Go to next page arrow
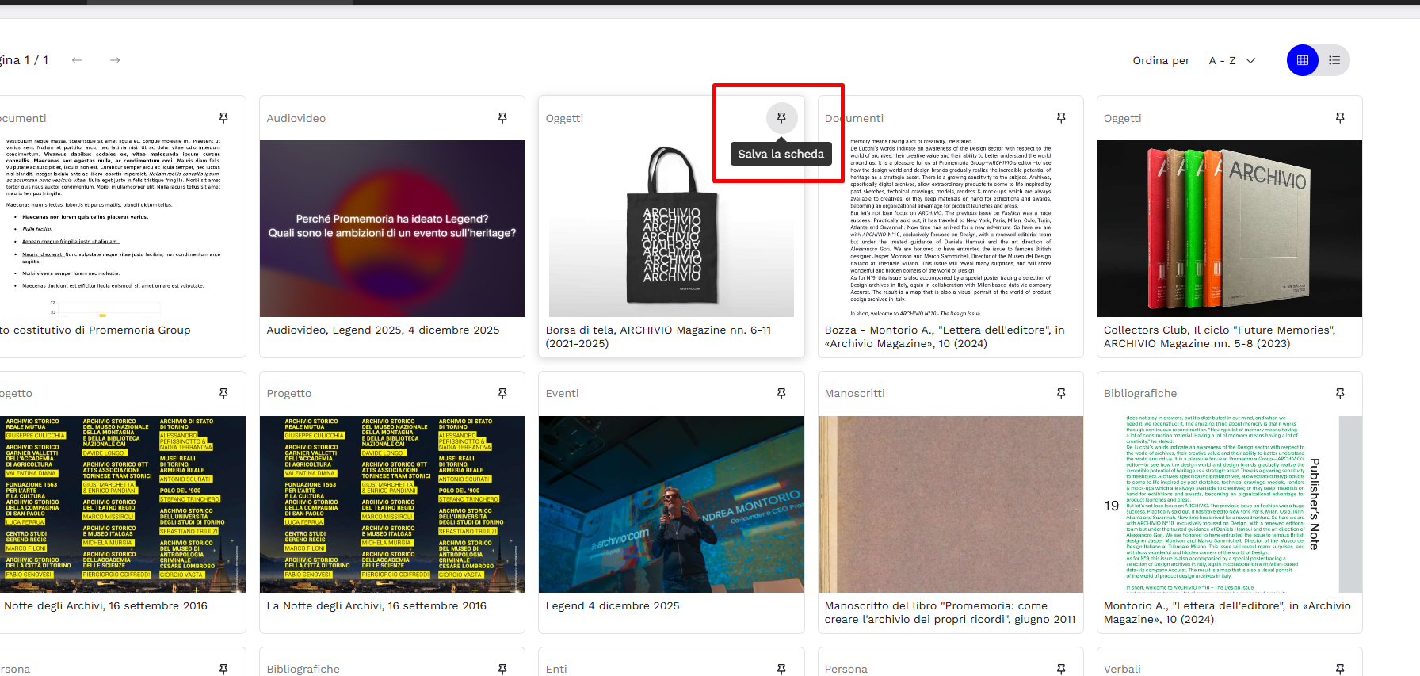The height and width of the screenshot is (676, 1420). point(115,60)
